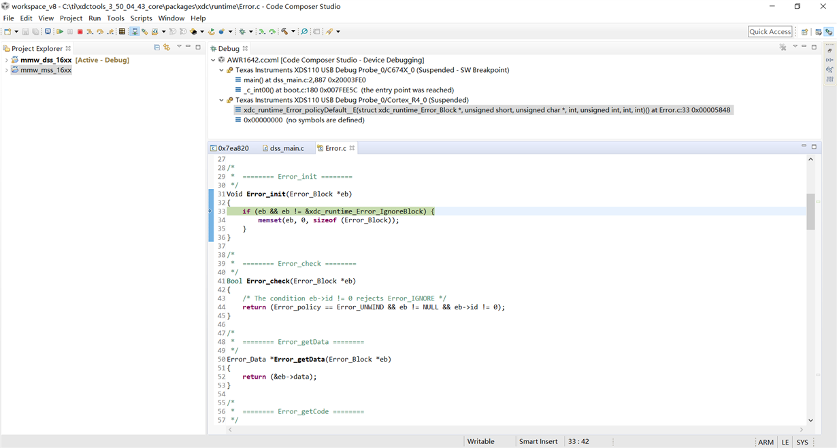The image size is (837, 448).
Task: Click the marker beside line 33
Action: click(210, 211)
